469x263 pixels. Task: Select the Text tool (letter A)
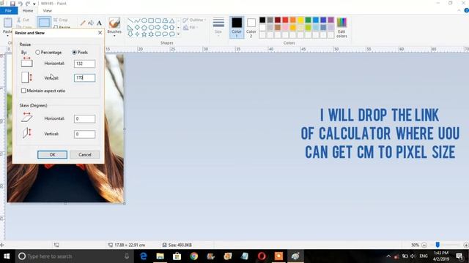(x=99, y=23)
